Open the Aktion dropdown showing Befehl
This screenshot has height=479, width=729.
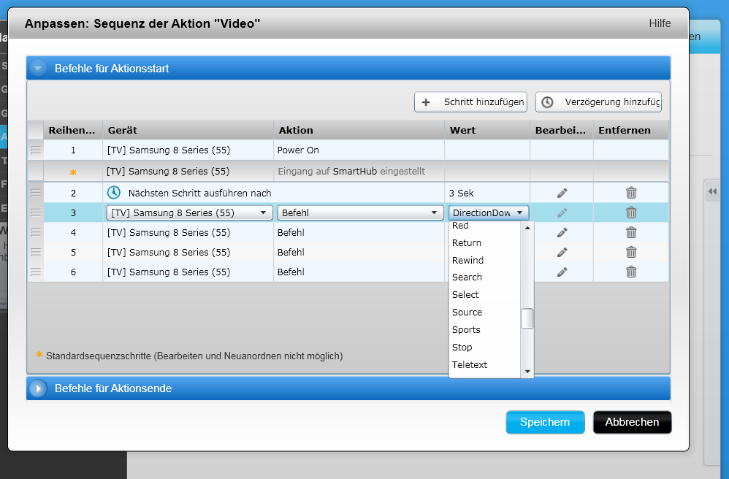pos(358,213)
